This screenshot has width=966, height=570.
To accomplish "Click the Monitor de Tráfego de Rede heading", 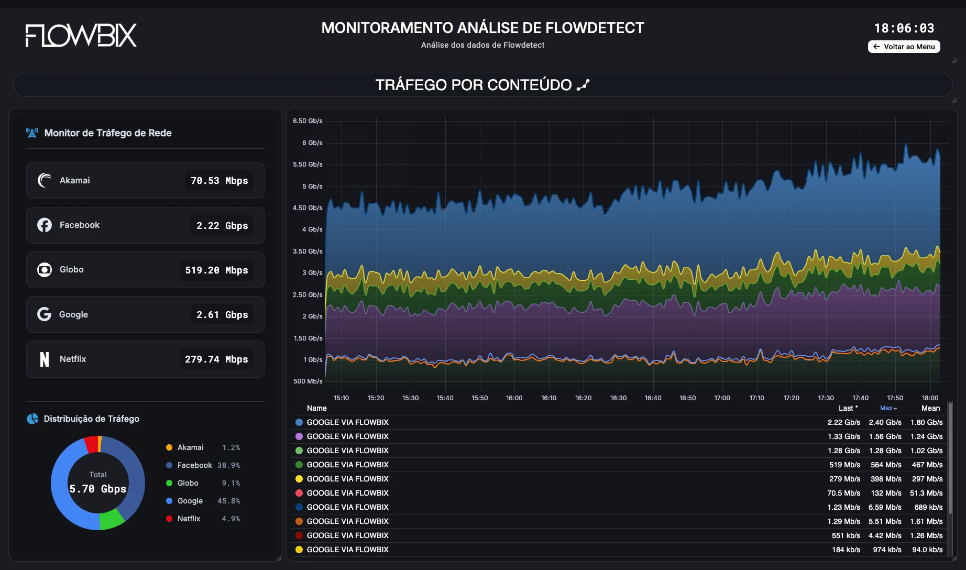I will (x=108, y=133).
